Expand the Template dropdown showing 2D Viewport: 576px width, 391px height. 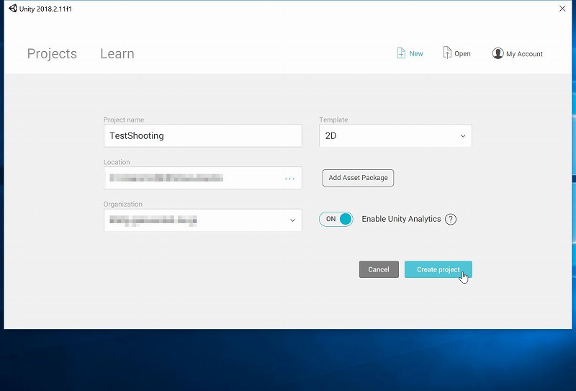point(395,136)
